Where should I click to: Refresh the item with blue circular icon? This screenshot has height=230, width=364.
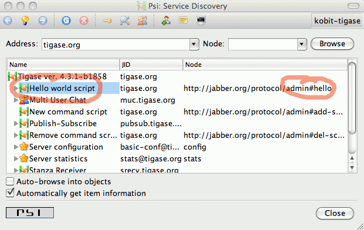click(x=66, y=21)
